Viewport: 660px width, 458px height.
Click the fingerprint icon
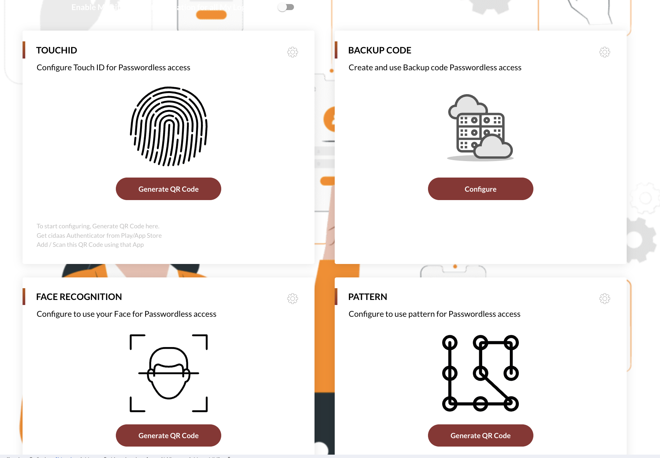[168, 126]
